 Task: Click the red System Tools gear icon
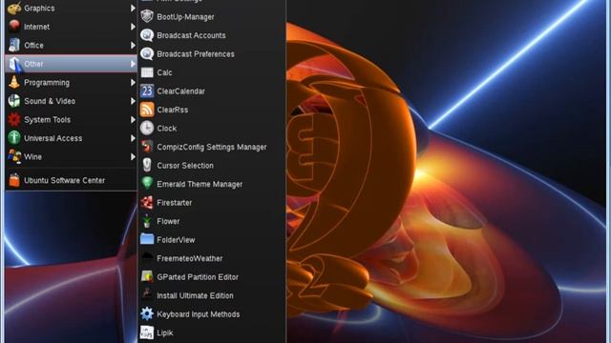click(x=14, y=120)
